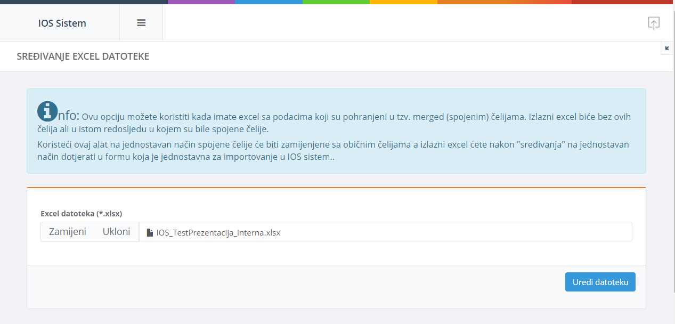Open the IOS Sistem home link
The width and height of the screenshot is (675, 324).
point(62,23)
